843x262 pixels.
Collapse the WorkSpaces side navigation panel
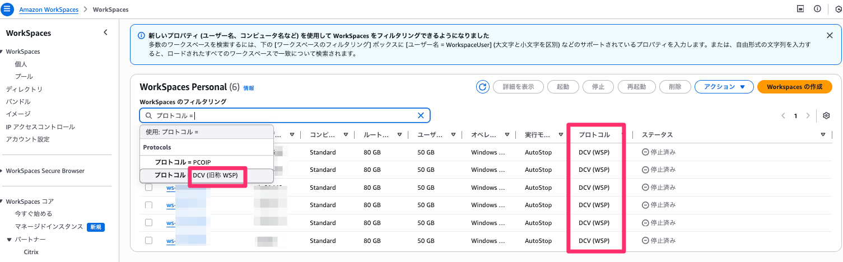pos(105,32)
